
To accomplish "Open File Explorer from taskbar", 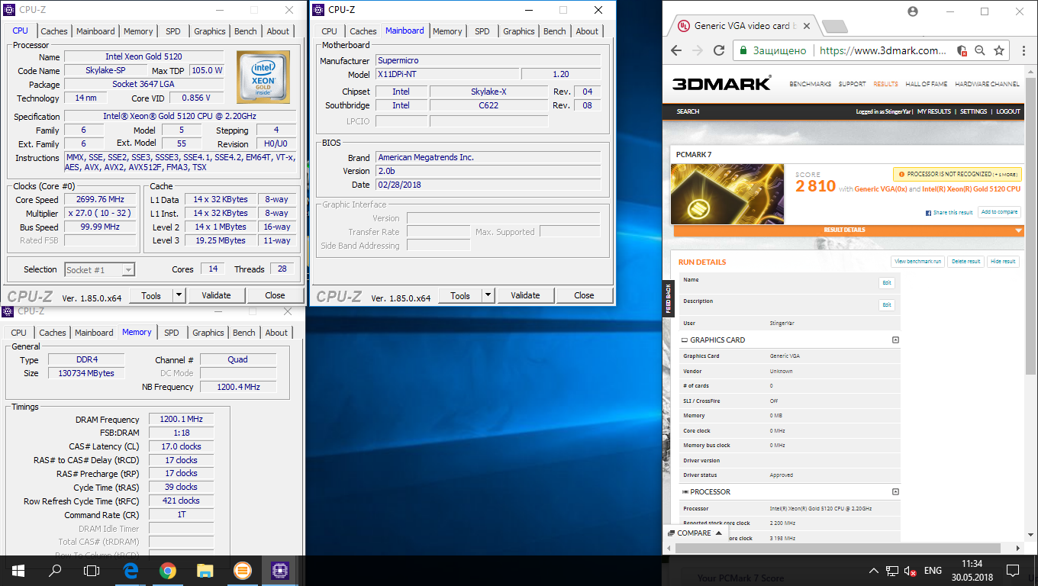I will (205, 570).
